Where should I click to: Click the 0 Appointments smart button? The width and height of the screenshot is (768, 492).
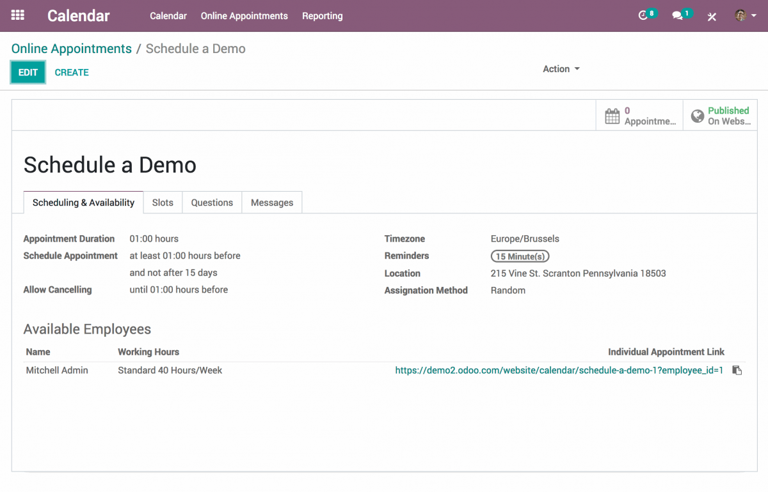click(x=643, y=115)
